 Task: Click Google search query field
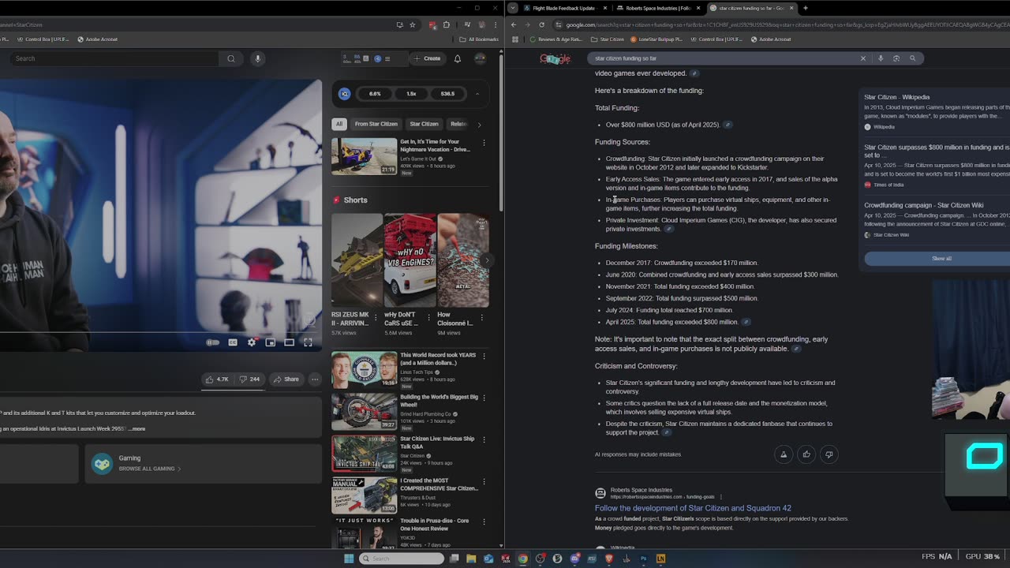point(722,58)
